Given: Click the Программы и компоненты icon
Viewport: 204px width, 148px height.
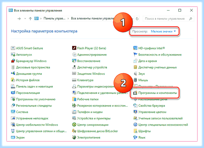Looking at the screenshot, I should pos(135,93).
